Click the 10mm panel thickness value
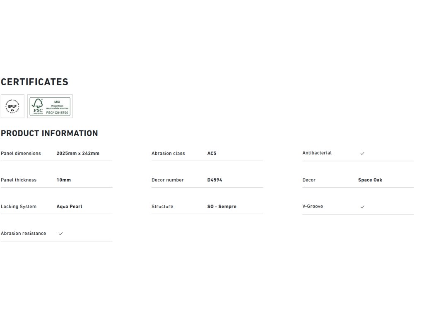This screenshot has width=424, height=318. [64, 180]
